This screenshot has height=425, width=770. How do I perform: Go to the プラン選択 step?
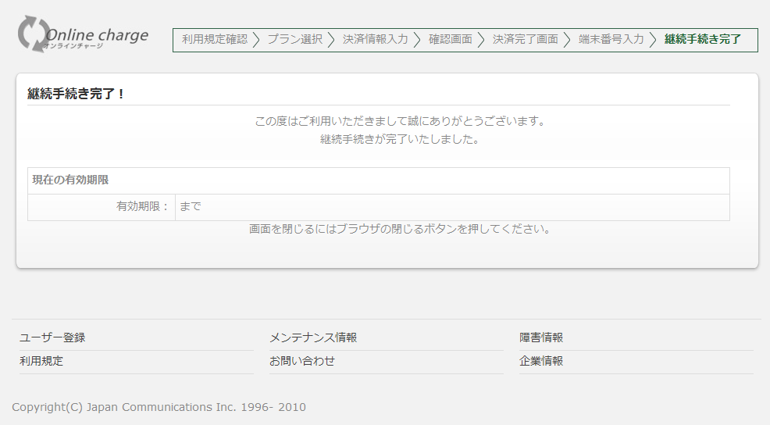coord(294,39)
